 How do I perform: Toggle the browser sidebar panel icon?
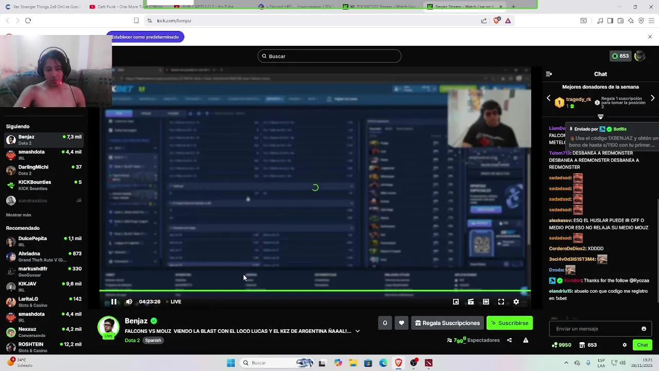click(x=610, y=21)
